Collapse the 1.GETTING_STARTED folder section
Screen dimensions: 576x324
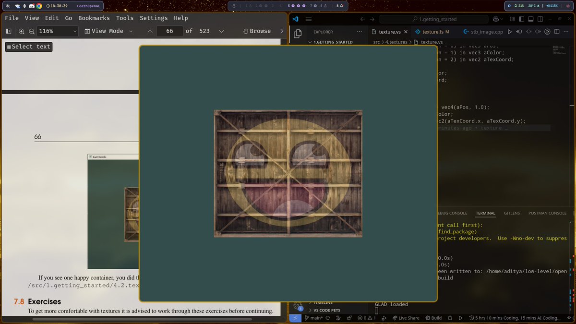point(331,42)
